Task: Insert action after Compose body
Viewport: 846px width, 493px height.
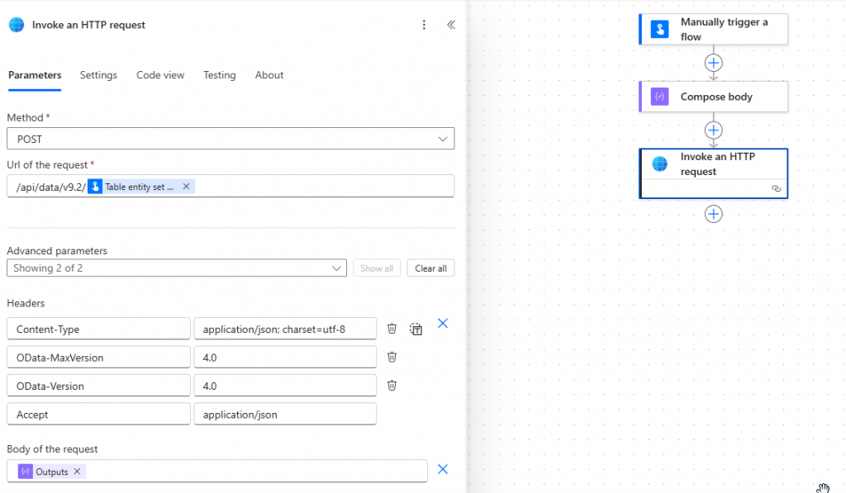Action: click(714, 130)
